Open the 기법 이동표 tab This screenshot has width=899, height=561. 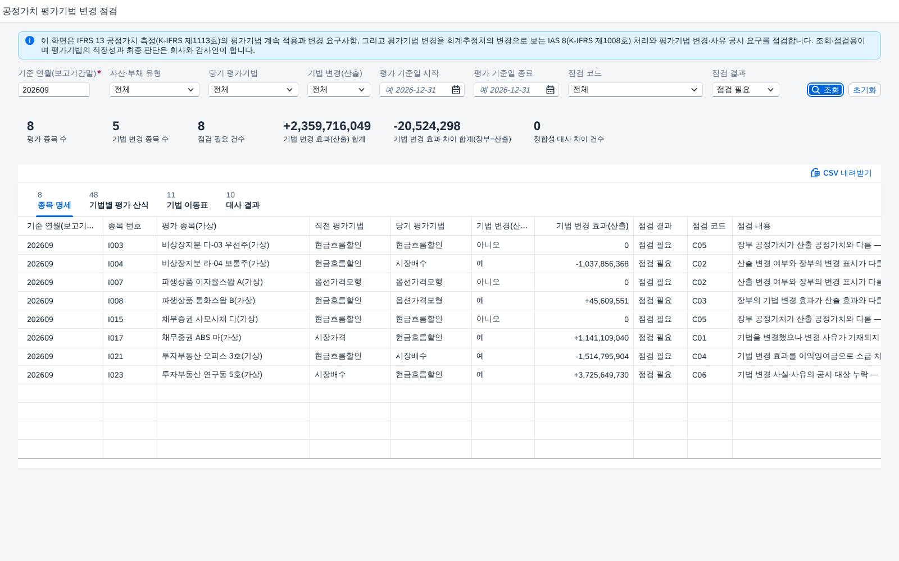187,201
